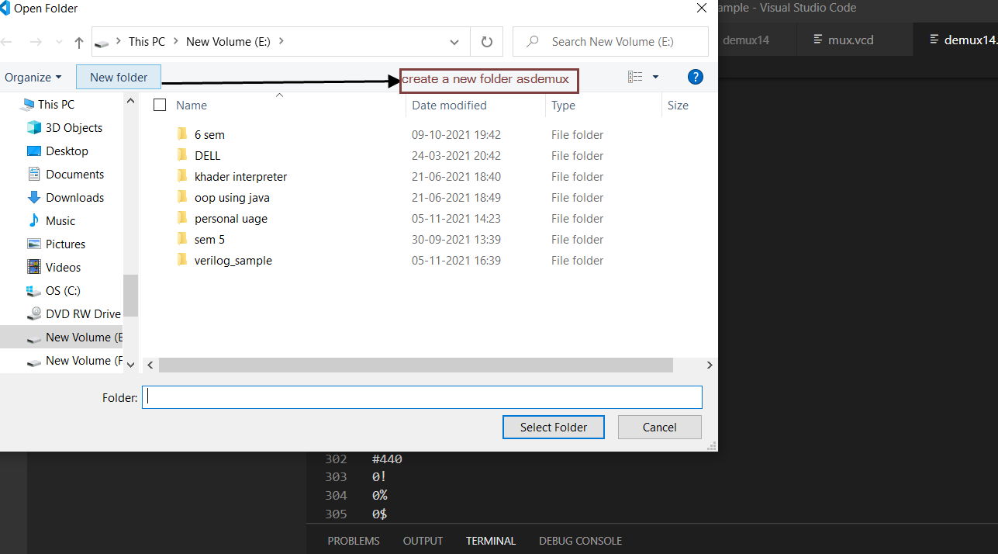Viewport: 998px width, 554px height.
Task: Open DVD RW Drive in navigation pane
Action: coord(83,313)
